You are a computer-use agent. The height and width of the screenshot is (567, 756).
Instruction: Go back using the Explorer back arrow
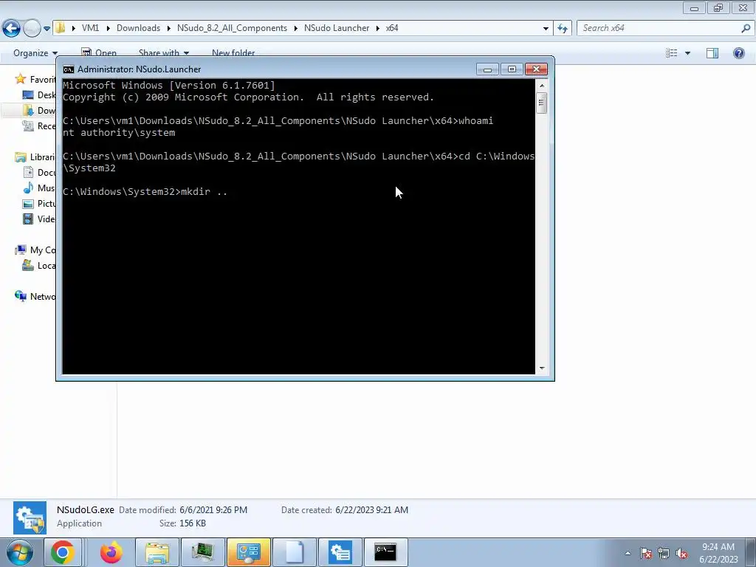pyautogui.click(x=12, y=29)
